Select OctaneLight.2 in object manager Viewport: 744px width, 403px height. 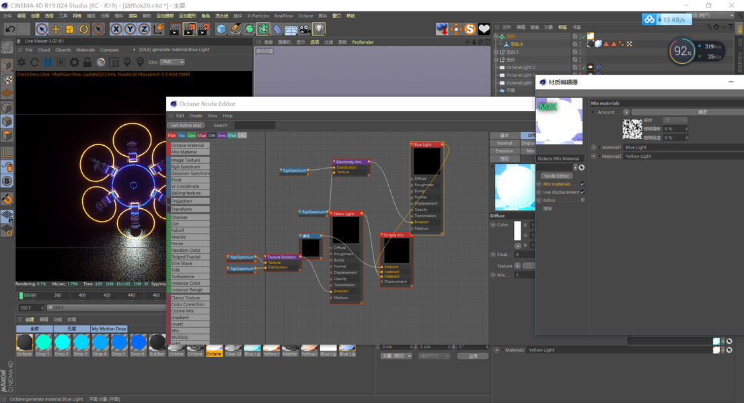coord(520,67)
